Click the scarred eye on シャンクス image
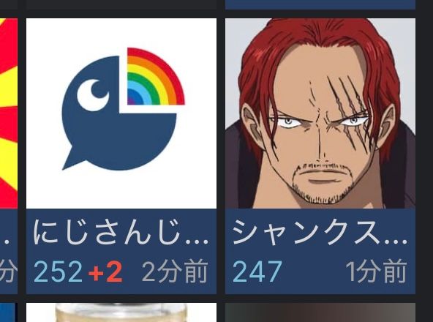 pyautogui.click(x=354, y=121)
